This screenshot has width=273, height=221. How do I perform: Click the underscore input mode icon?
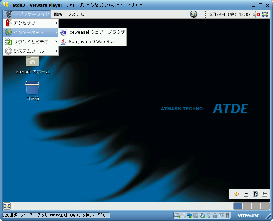pos(246,194)
